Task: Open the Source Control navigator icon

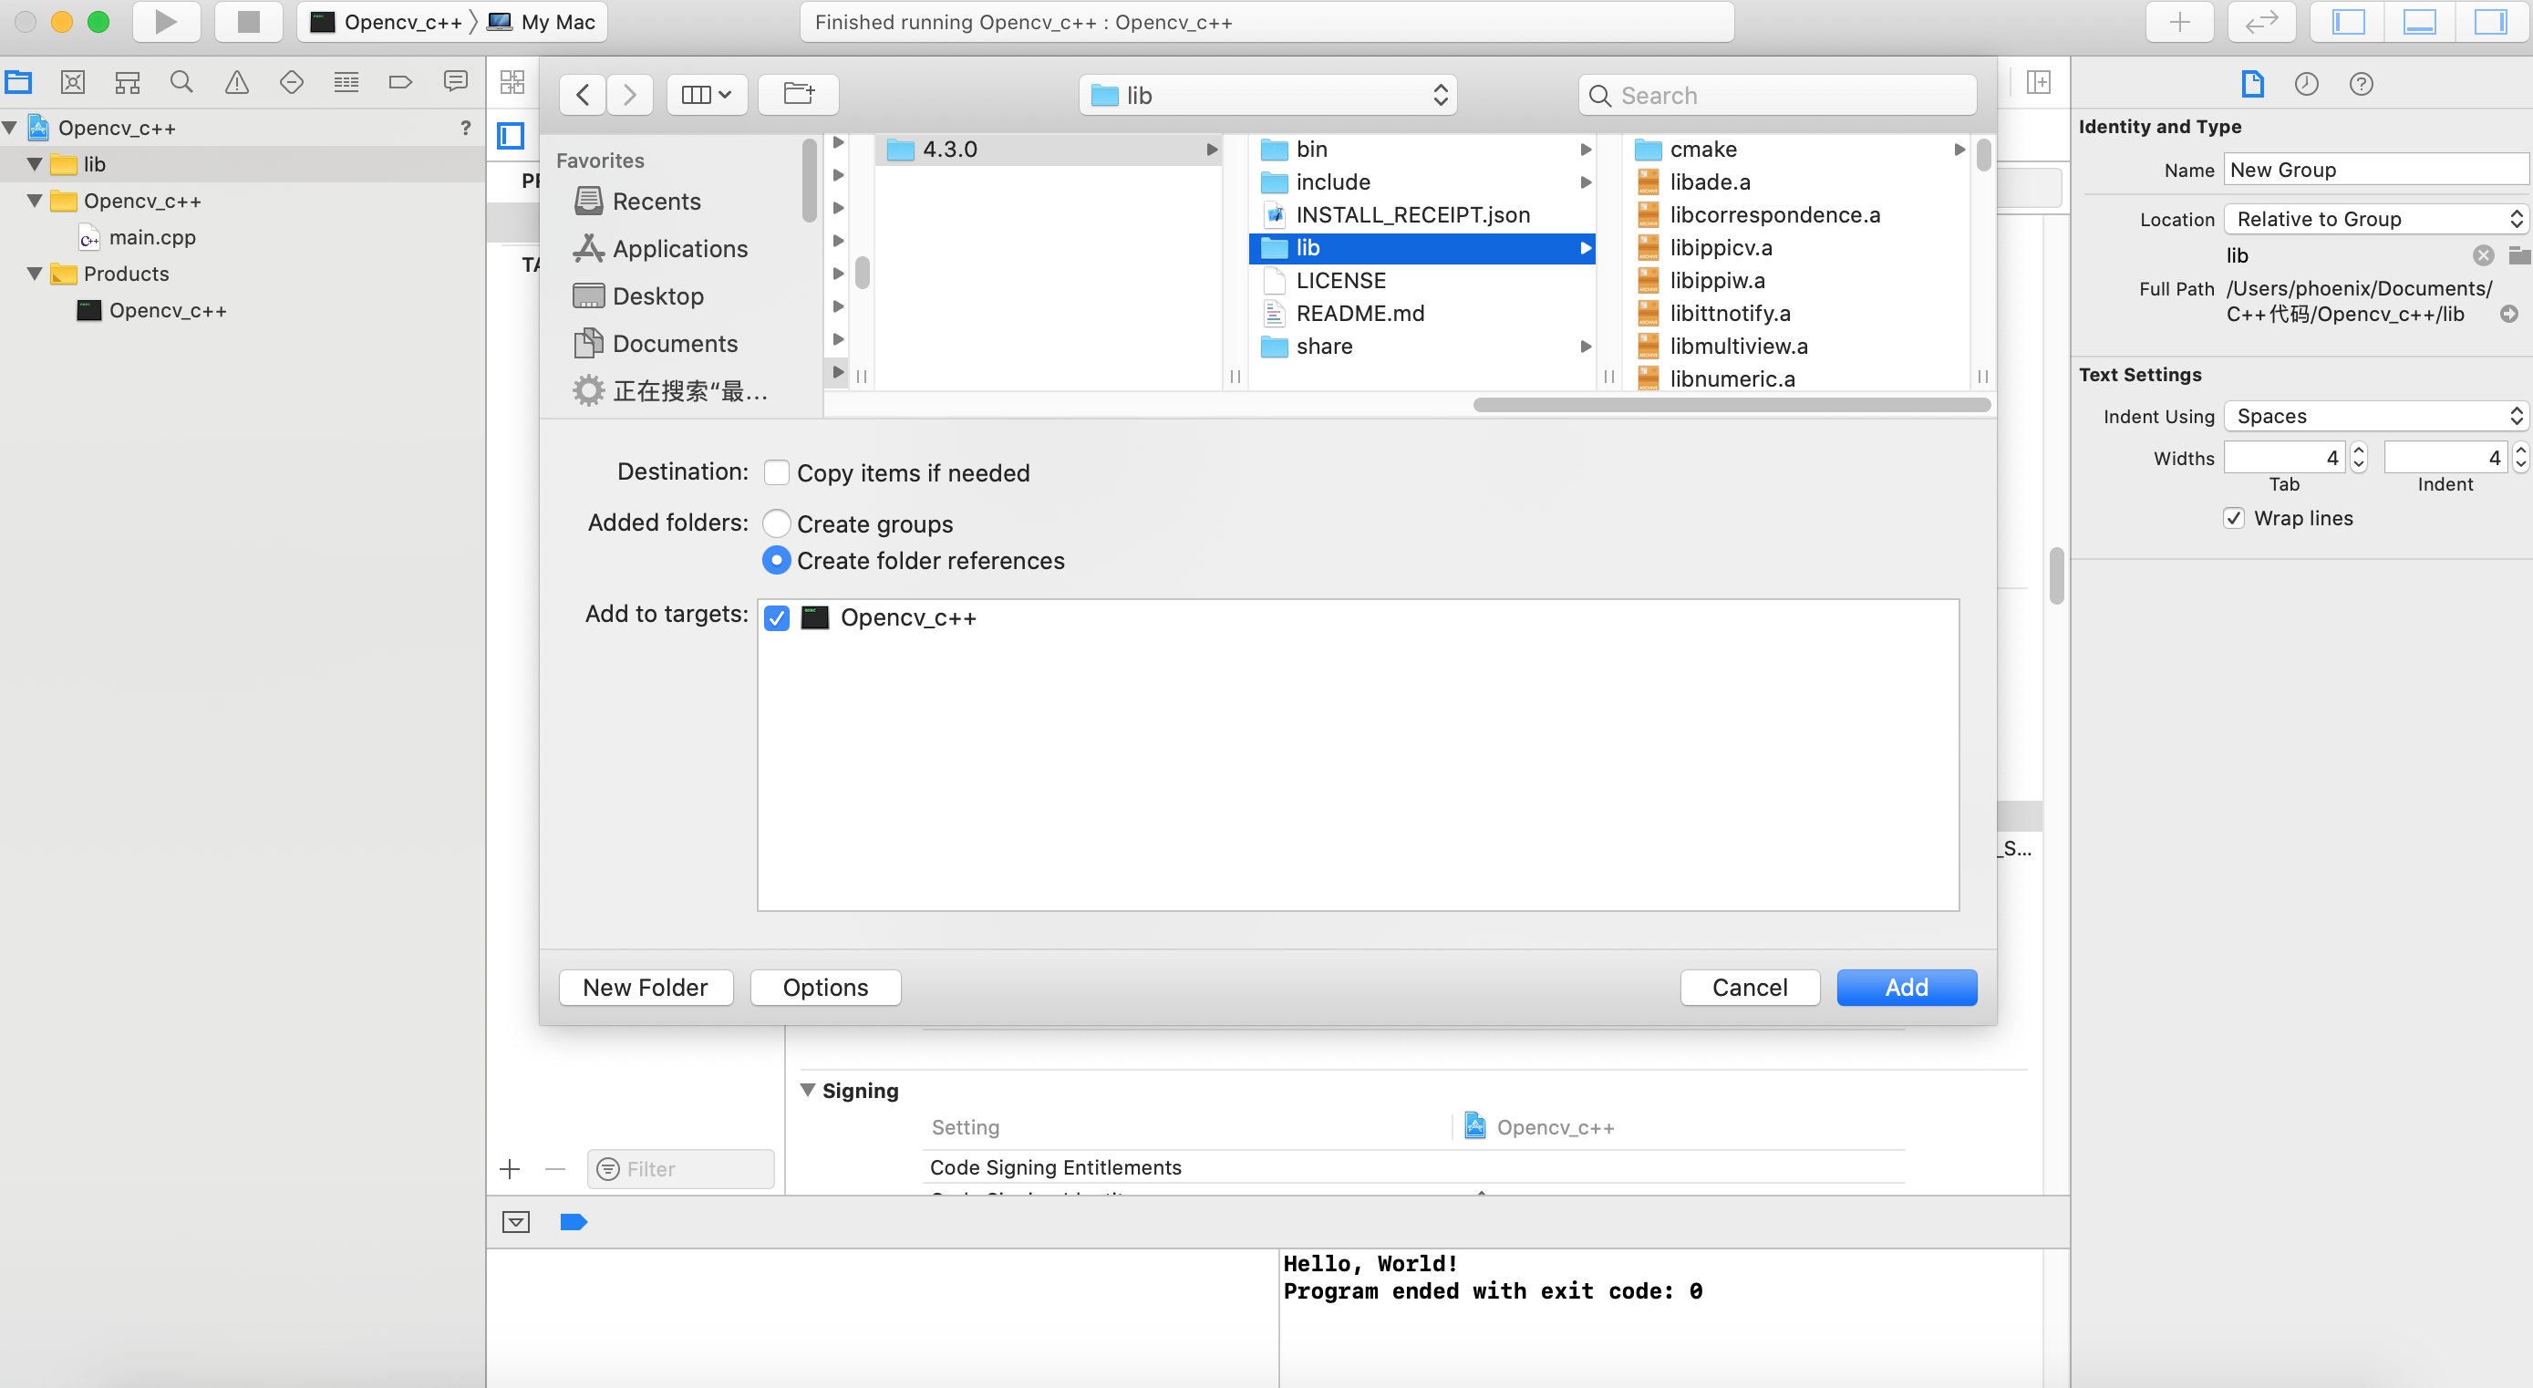Action: [73, 83]
